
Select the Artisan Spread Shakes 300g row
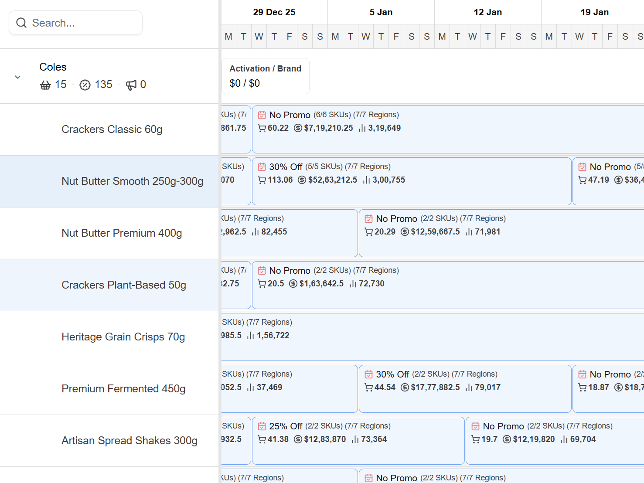click(x=109, y=441)
